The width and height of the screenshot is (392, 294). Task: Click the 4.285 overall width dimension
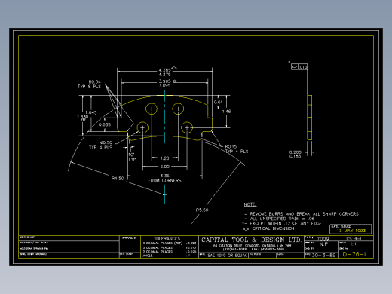(x=164, y=70)
